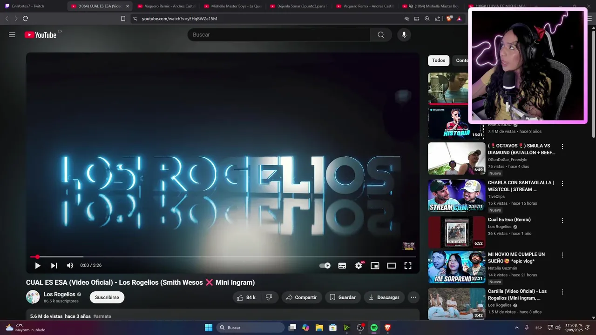Image resolution: width=596 pixels, height=335 pixels.
Task: Open OSonDoSar_Freestyle channel name
Action: (508, 160)
